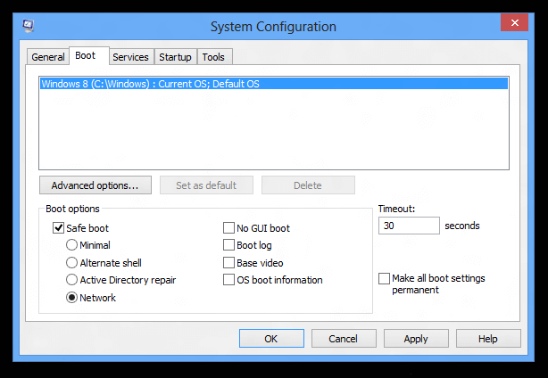Click the Cancel button
Screen dimensions: 548x378
[x=344, y=338]
